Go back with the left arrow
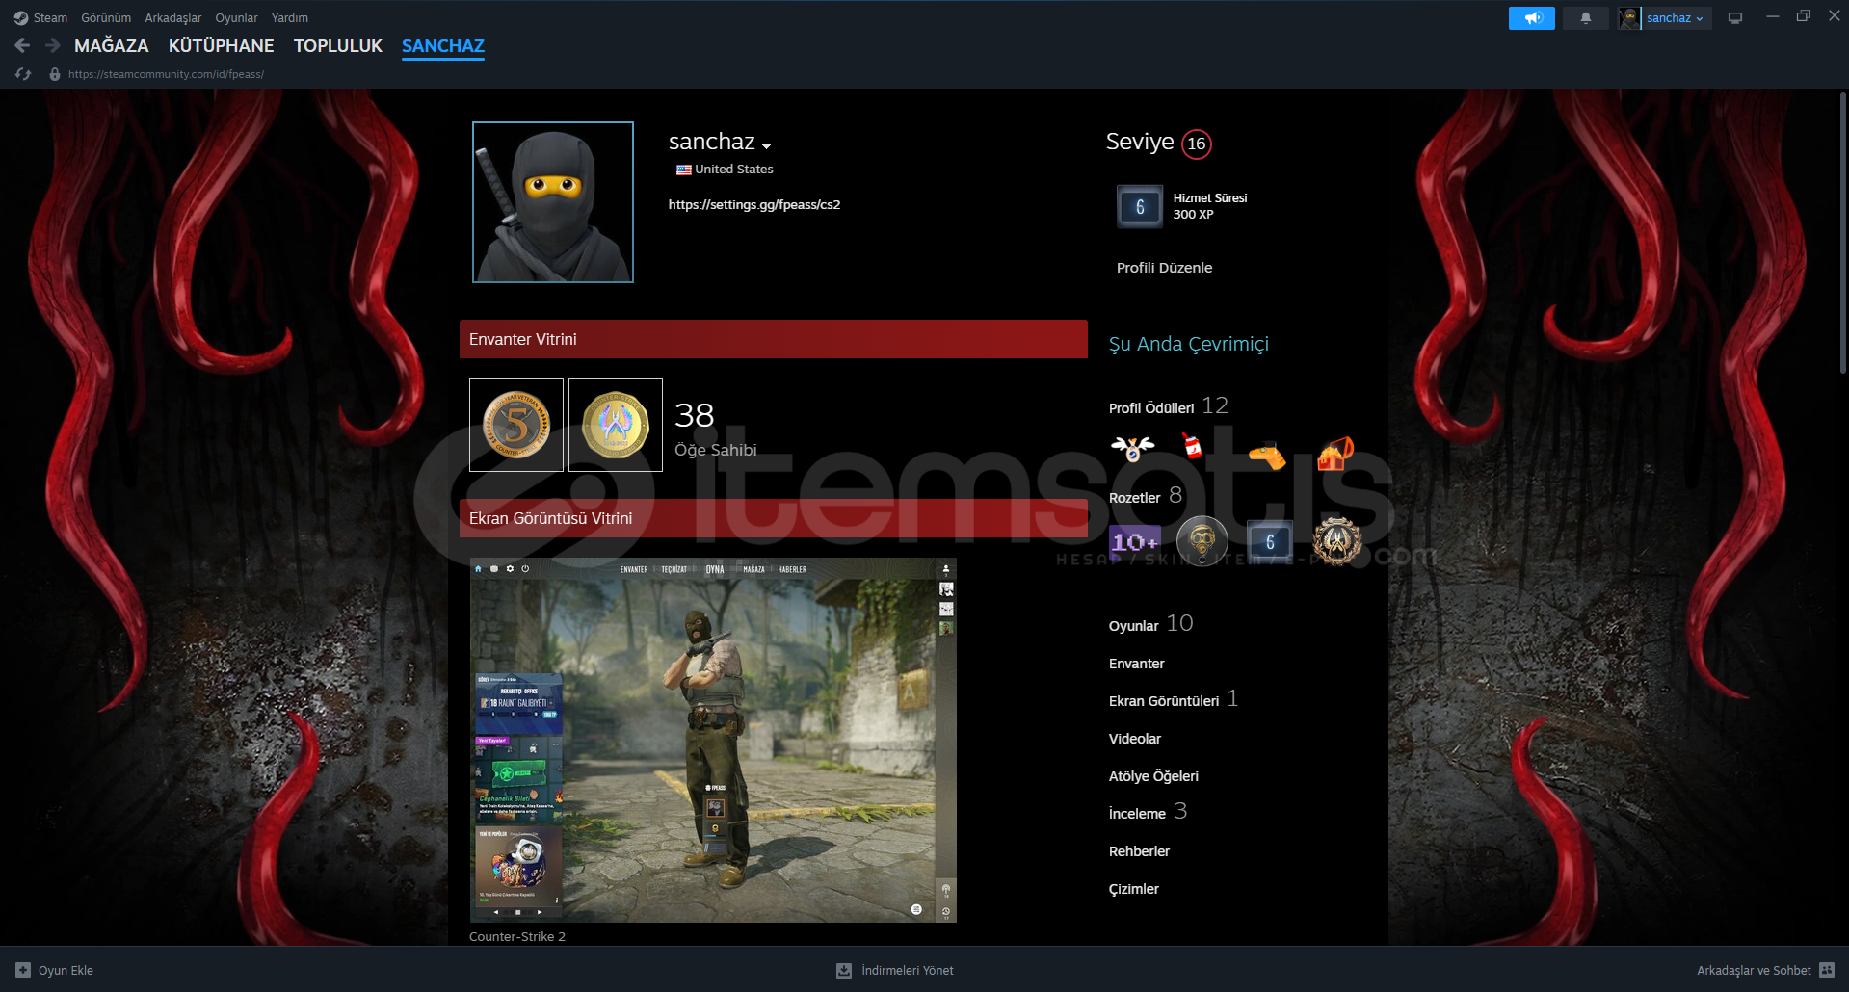Viewport: 1849px width, 992px height. pos(22,45)
